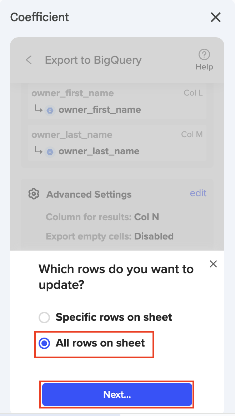The image size is (235, 416).
Task: Click the Col L column label
Action: (x=193, y=93)
